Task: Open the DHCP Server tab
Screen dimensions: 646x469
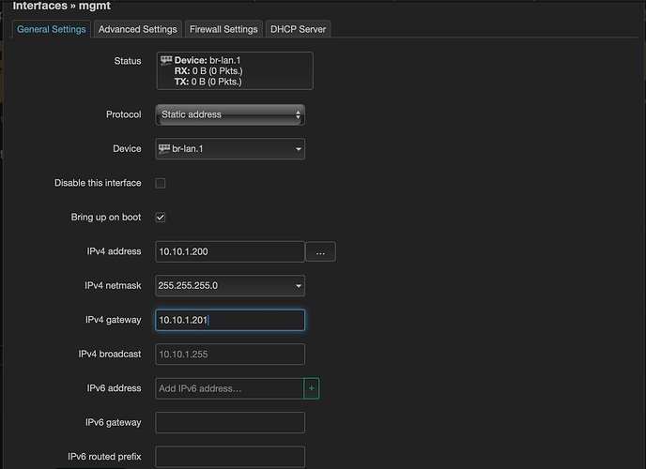Action: point(298,29)
